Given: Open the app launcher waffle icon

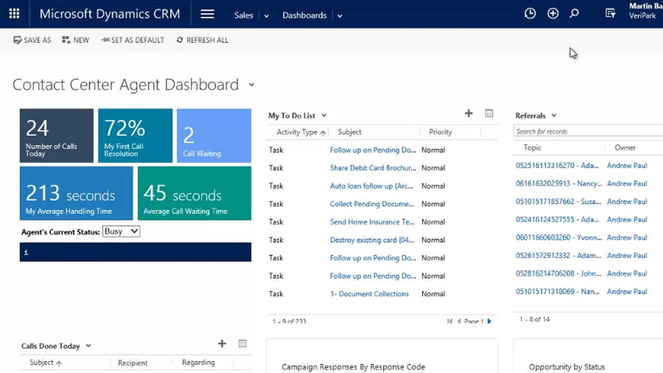Looking at the screenshot, I should click(14, 14).
